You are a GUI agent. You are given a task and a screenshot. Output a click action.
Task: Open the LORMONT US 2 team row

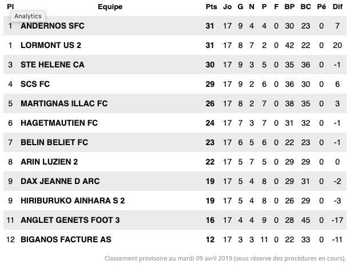point(175,45)
